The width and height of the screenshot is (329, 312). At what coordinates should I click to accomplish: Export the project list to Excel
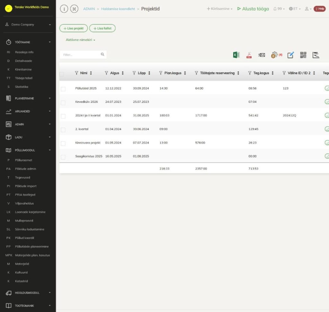236,55
